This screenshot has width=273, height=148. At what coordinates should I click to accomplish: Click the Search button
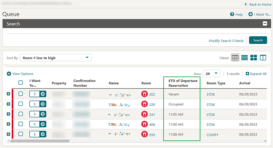(x=258, y=40)
